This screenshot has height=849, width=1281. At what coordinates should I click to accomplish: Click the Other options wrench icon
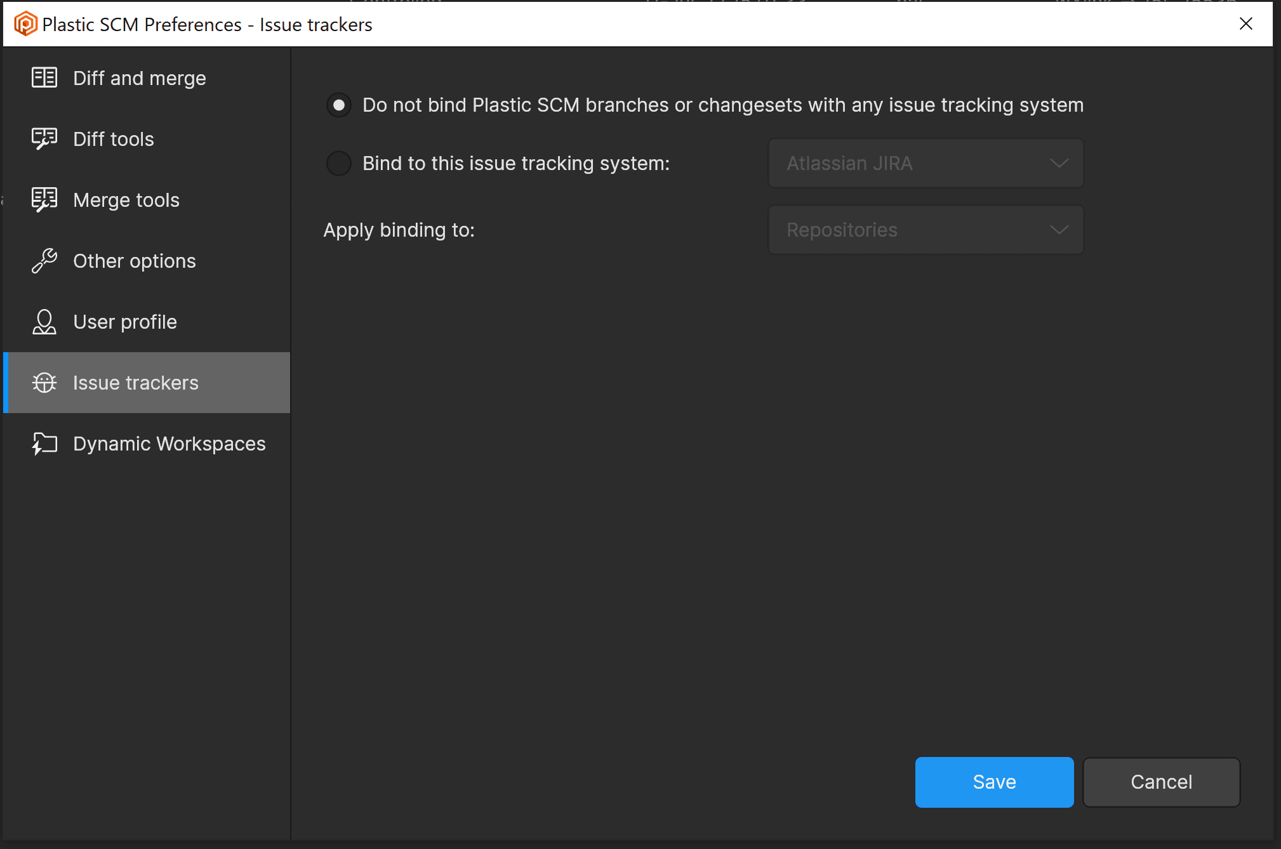click(44, 261)
